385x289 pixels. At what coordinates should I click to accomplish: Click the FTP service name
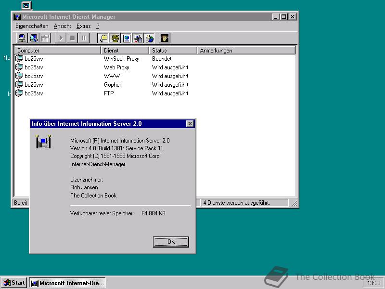pos(109,93)
